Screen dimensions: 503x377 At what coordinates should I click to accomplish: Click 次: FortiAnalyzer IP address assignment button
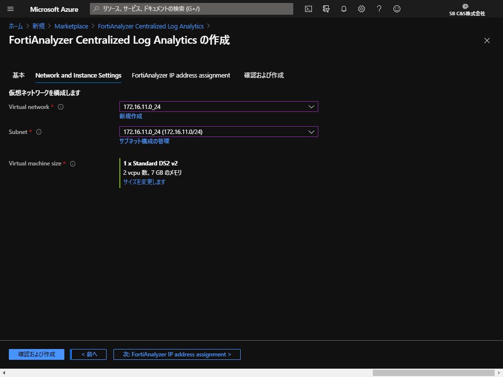tap(177, 354)
